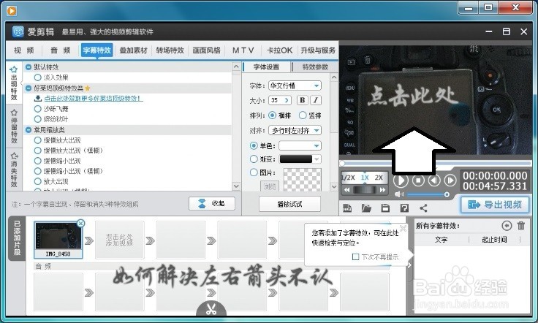
Task: Open the 单色 color dropdown
Action: click(300, 145)
